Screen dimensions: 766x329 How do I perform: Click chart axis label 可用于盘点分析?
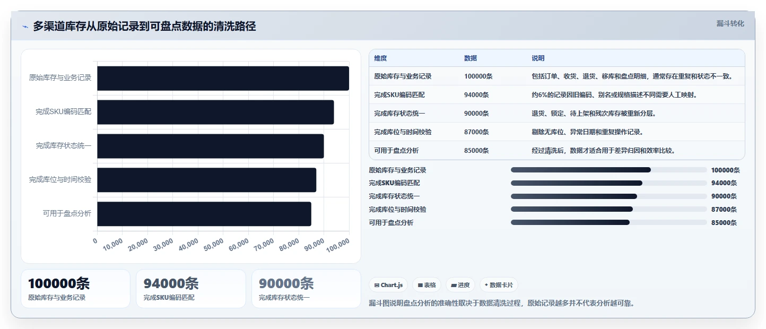pos(67,214)
